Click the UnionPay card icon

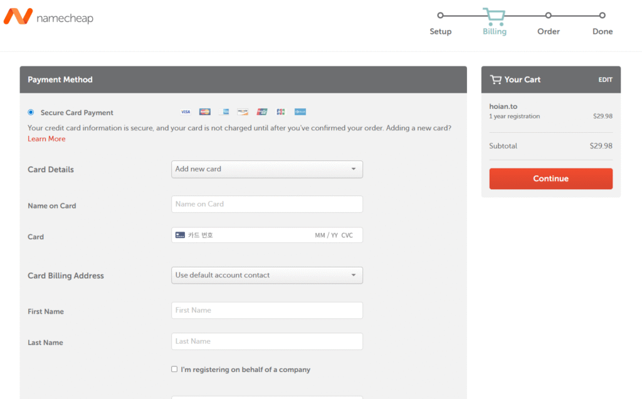pos(262,112)
